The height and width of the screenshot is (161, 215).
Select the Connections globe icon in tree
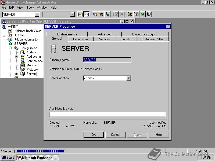click(23, 61)
